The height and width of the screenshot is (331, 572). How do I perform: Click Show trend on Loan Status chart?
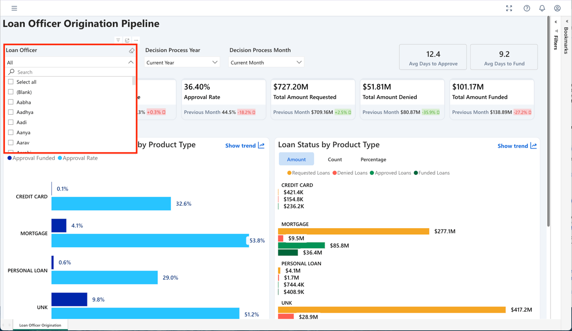517,146
